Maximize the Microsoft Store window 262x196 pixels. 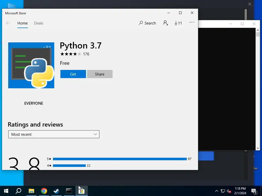pos(180,13)
